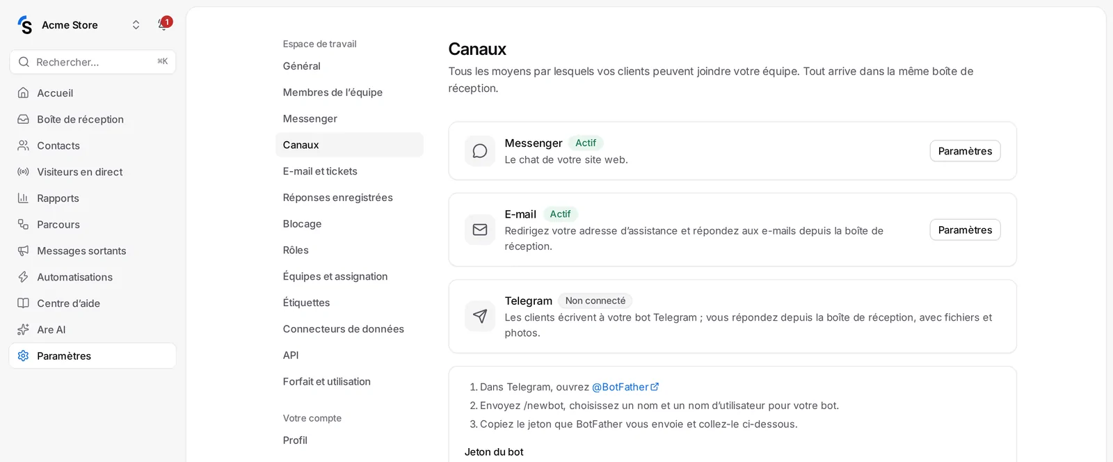The width and height of the screenshot is (1113, 462).
Task: Click the Telegram Non connecté badge
Action: 595,301
